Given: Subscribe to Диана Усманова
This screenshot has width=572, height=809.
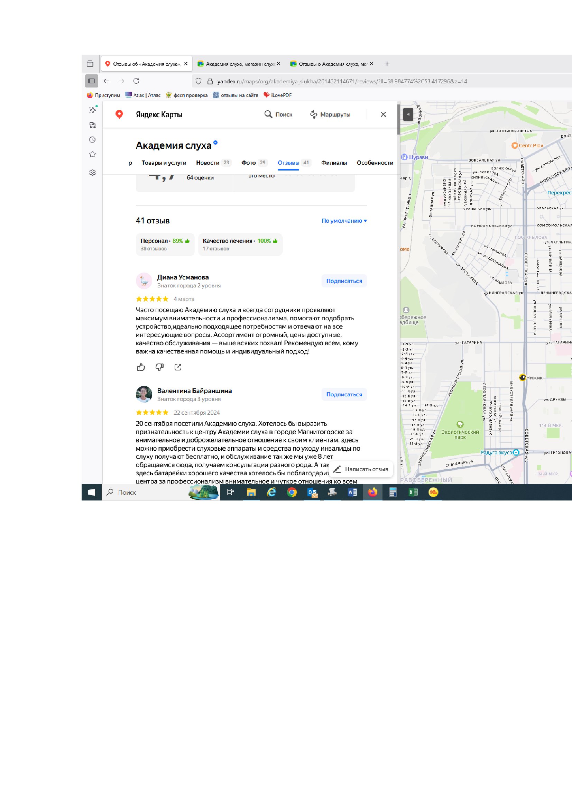Looking at the screenshot, I should [344, 281].
